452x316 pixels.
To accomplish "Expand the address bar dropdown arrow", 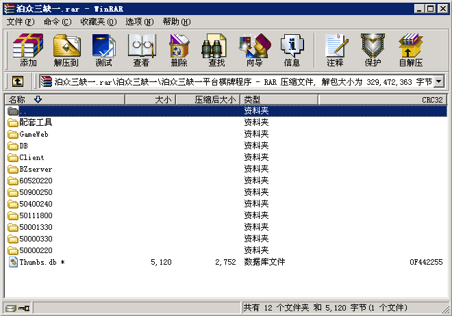I will tap(438, 81).
